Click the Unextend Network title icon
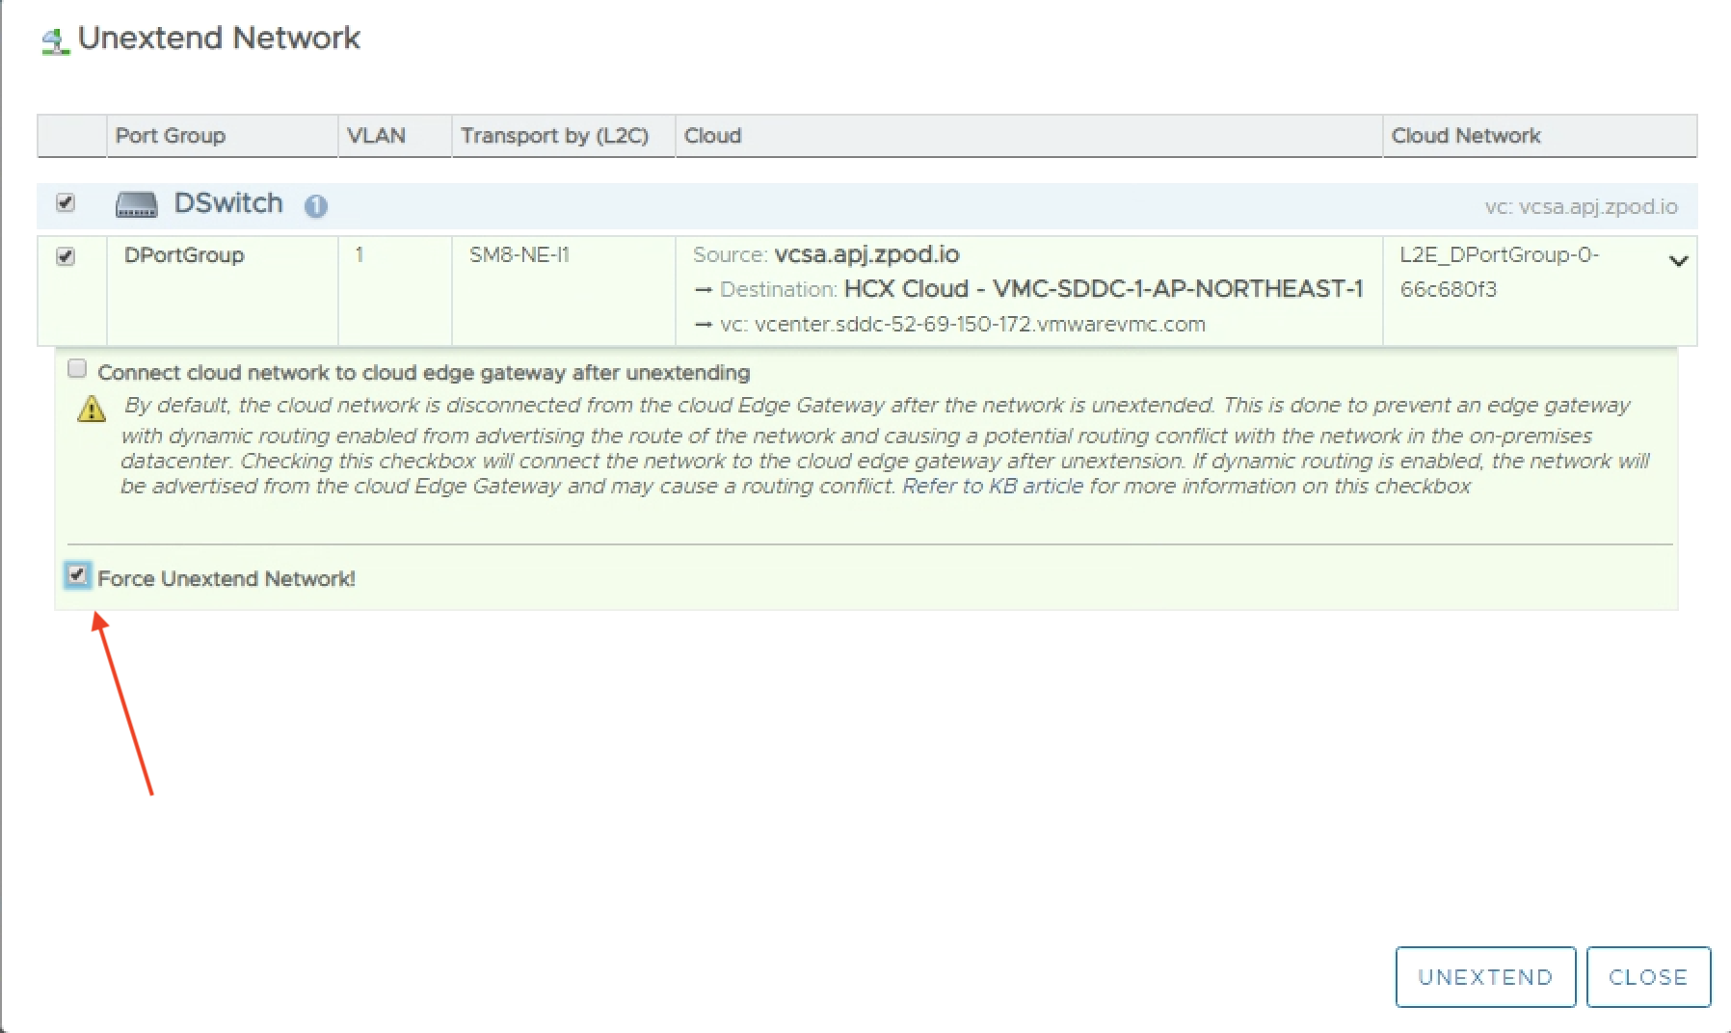The image size is (1731, 1033). (56, 40)
